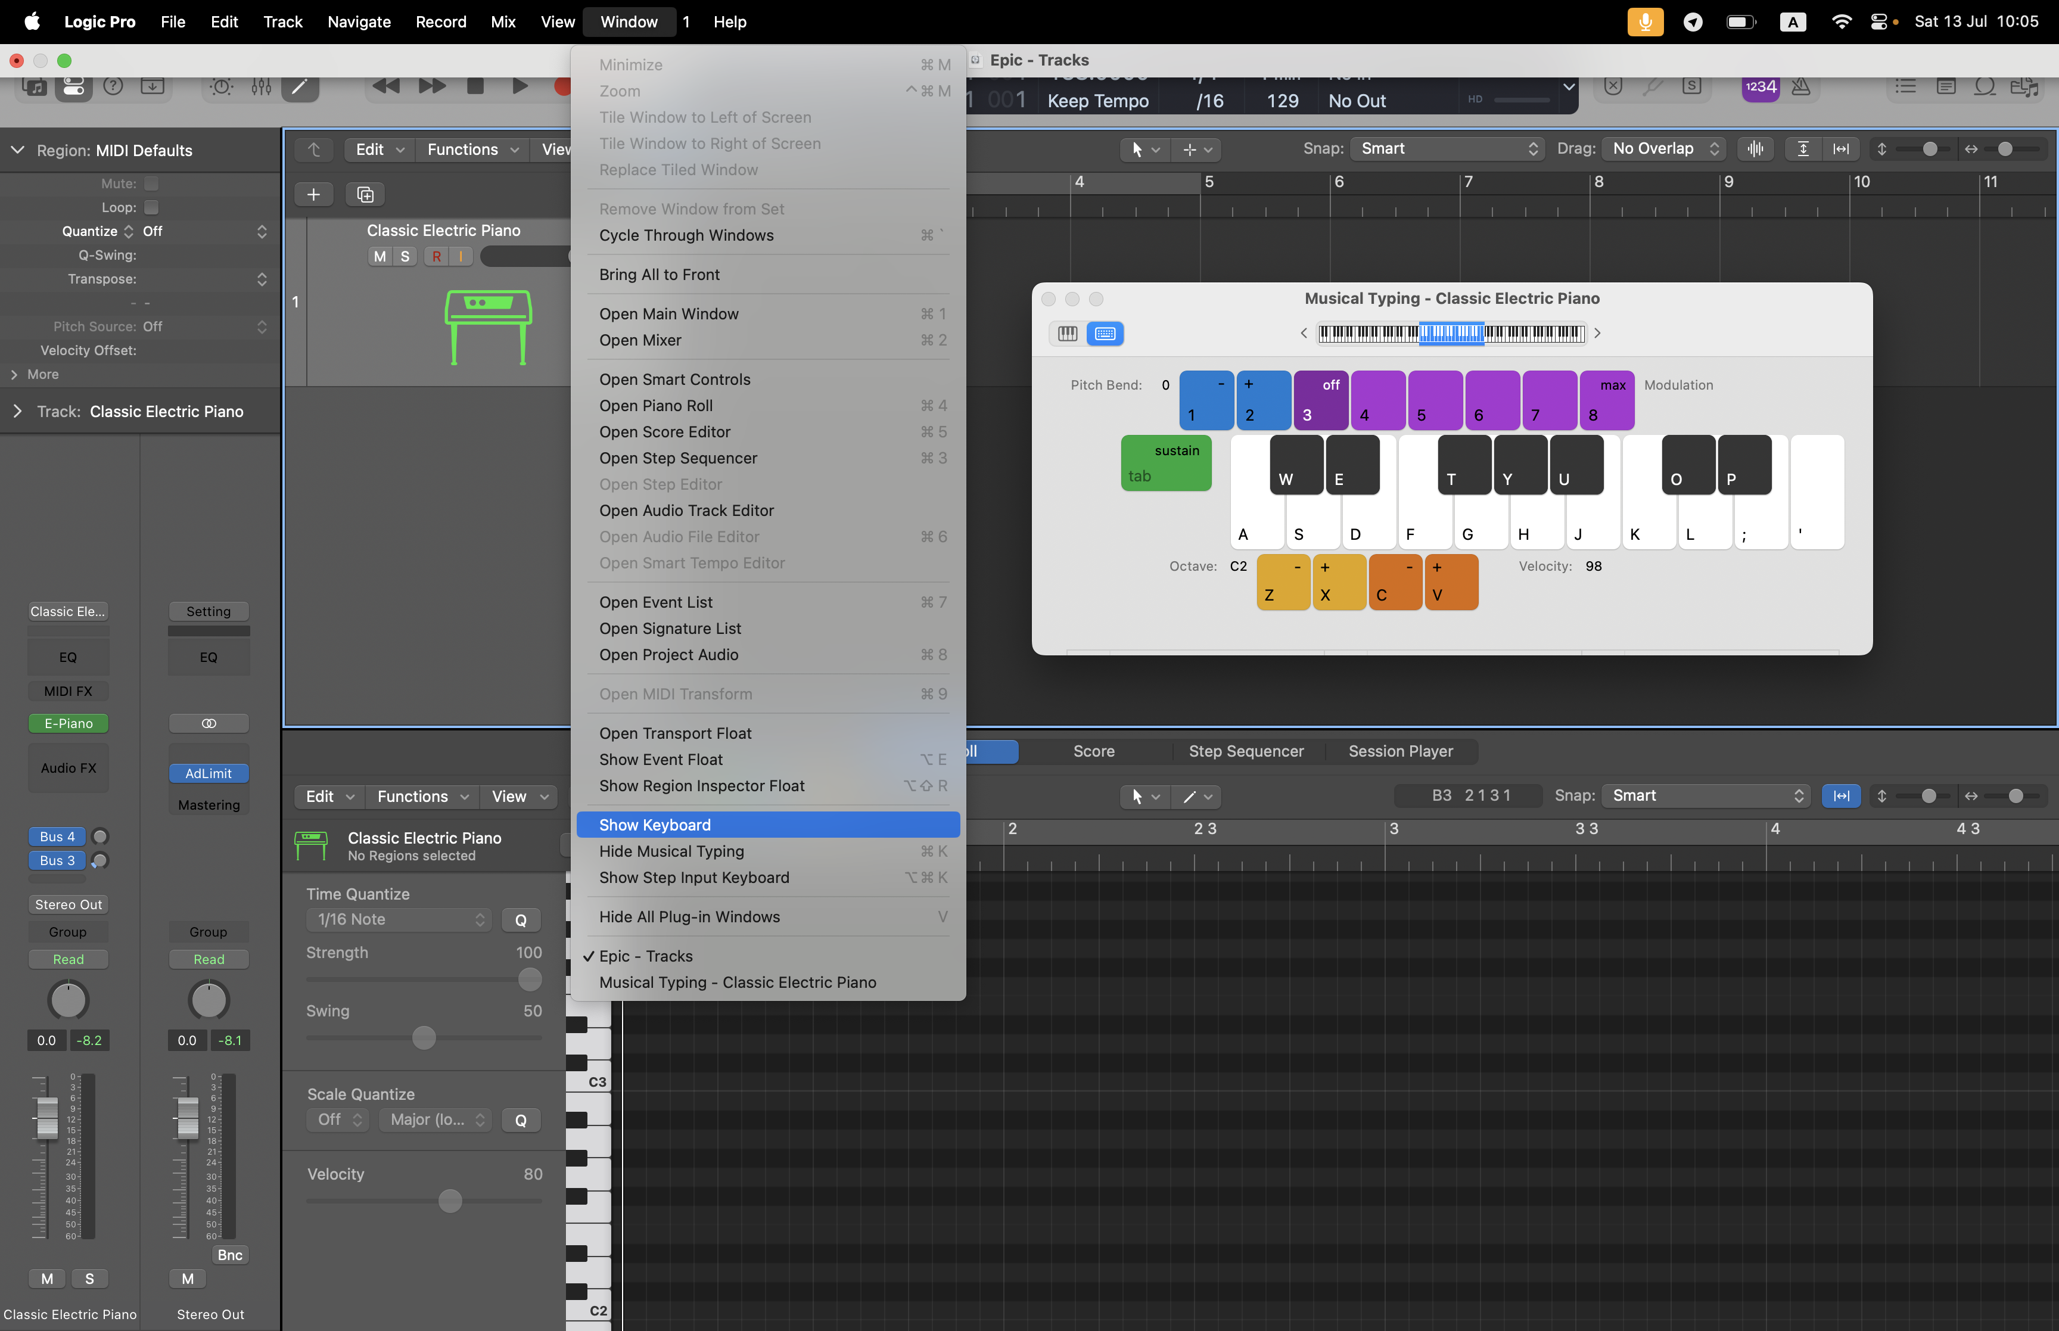The width and height of the screenshot is (2059, 1331).
Task: Click the count-in 1234 button
Action: tap(1760, 86)
